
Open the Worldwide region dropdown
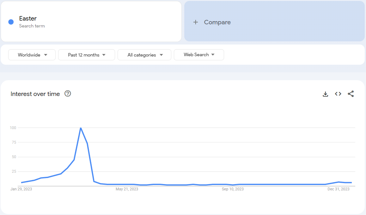(x=32, y=55)
